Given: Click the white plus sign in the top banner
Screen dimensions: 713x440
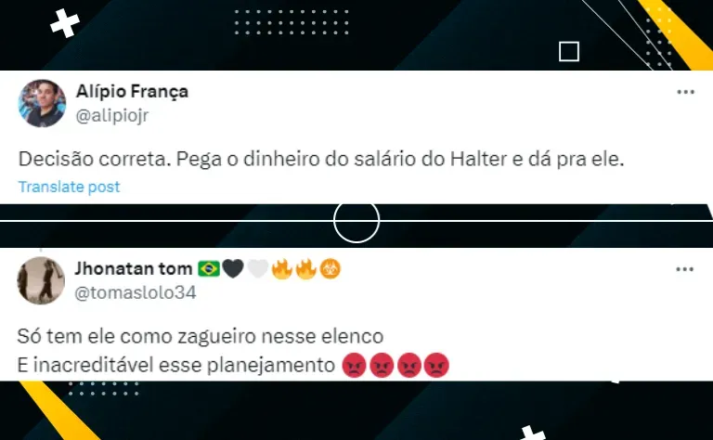Looking at the screenshot, I should [65, 23].
